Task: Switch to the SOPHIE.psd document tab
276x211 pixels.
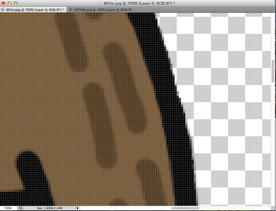Action: tap(100, 10)
